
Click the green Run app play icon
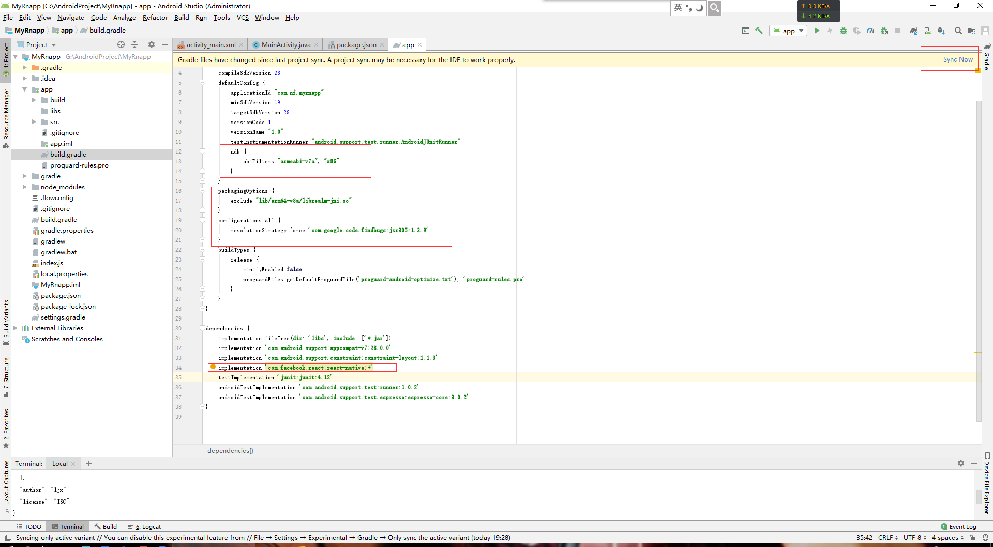tap(817, 31)
